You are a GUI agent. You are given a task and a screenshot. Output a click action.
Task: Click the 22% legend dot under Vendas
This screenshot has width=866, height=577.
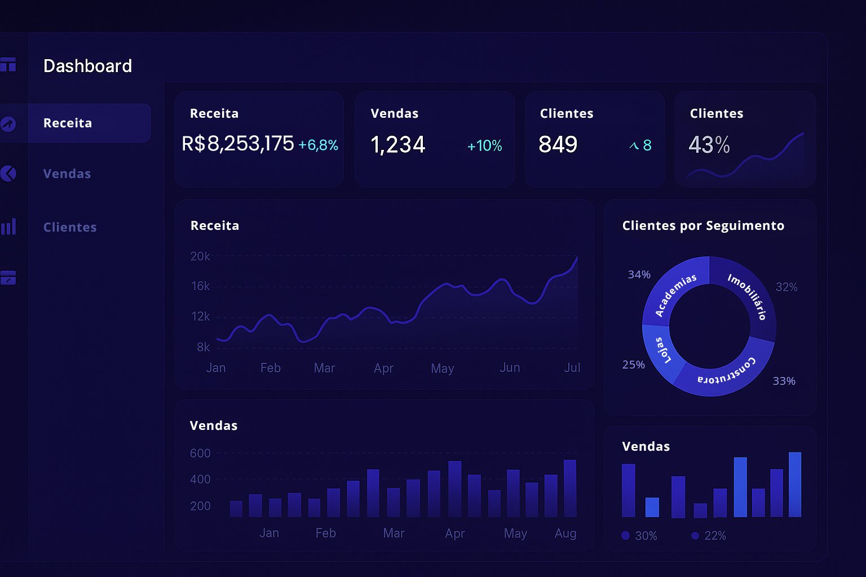(x=695, y=535)
